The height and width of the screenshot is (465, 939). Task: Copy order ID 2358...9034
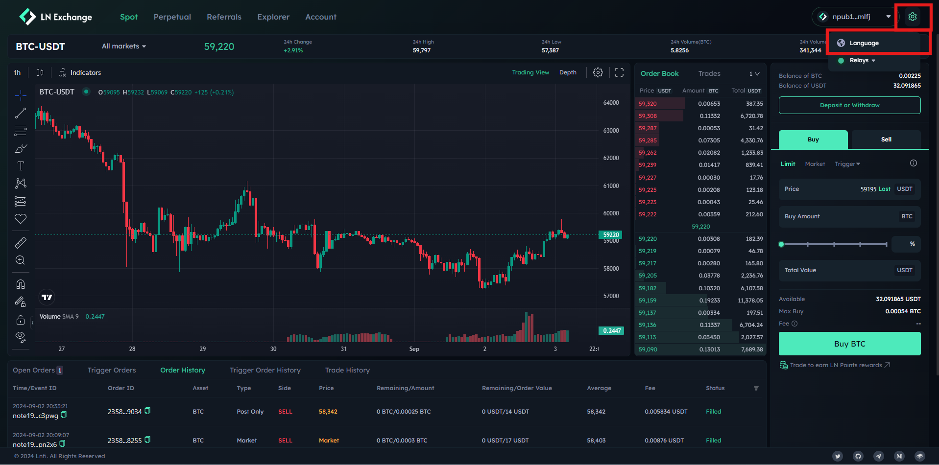click(x=147, y=411)
